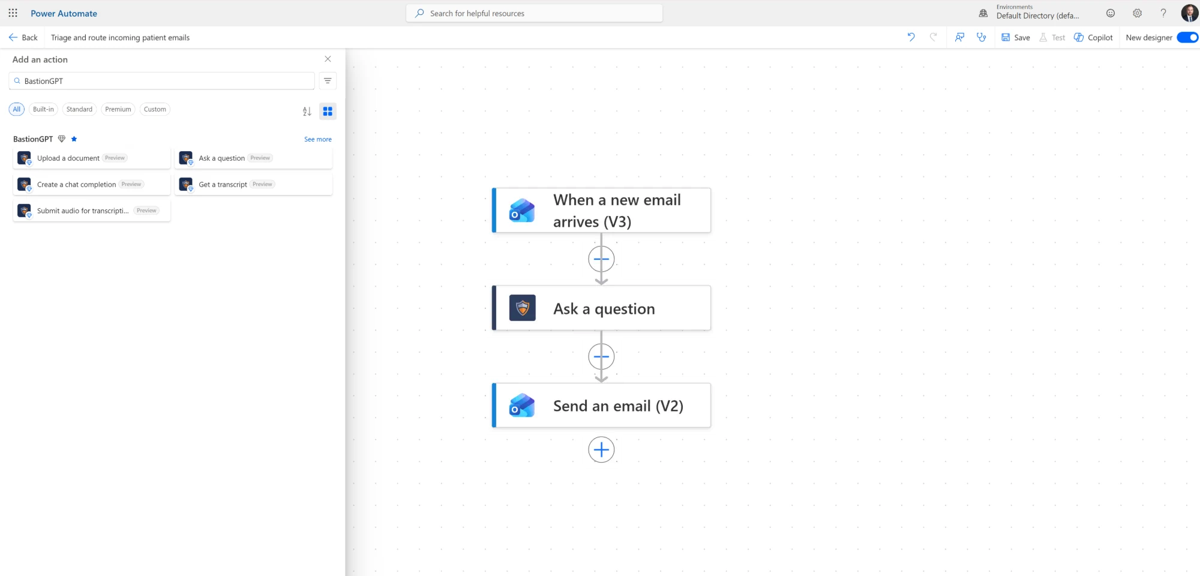Select the Ask a question card on canvas
Screen dimensions: 1200x576
(601, 308)
